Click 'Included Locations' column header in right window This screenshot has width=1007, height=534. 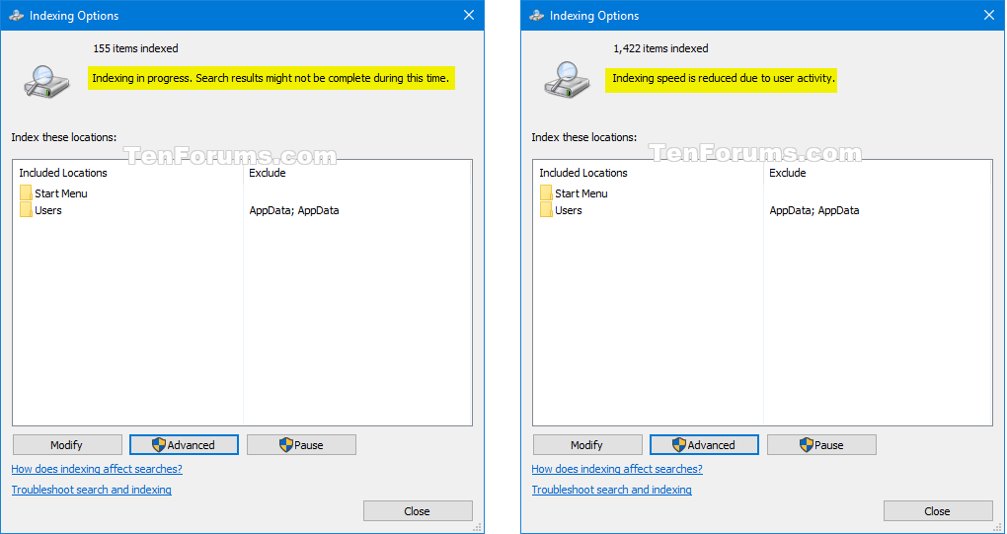point(583,173)
